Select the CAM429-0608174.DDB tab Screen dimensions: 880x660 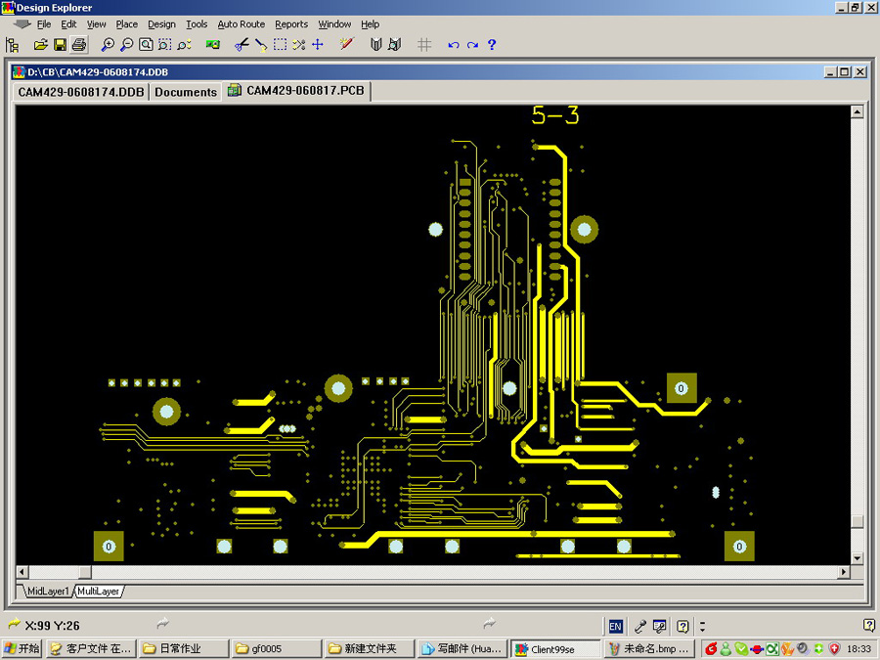(x=81, y=92)
